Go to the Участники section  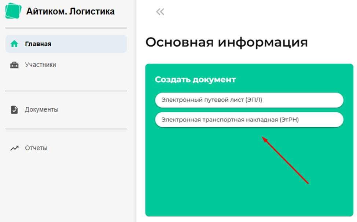[40, 65]
